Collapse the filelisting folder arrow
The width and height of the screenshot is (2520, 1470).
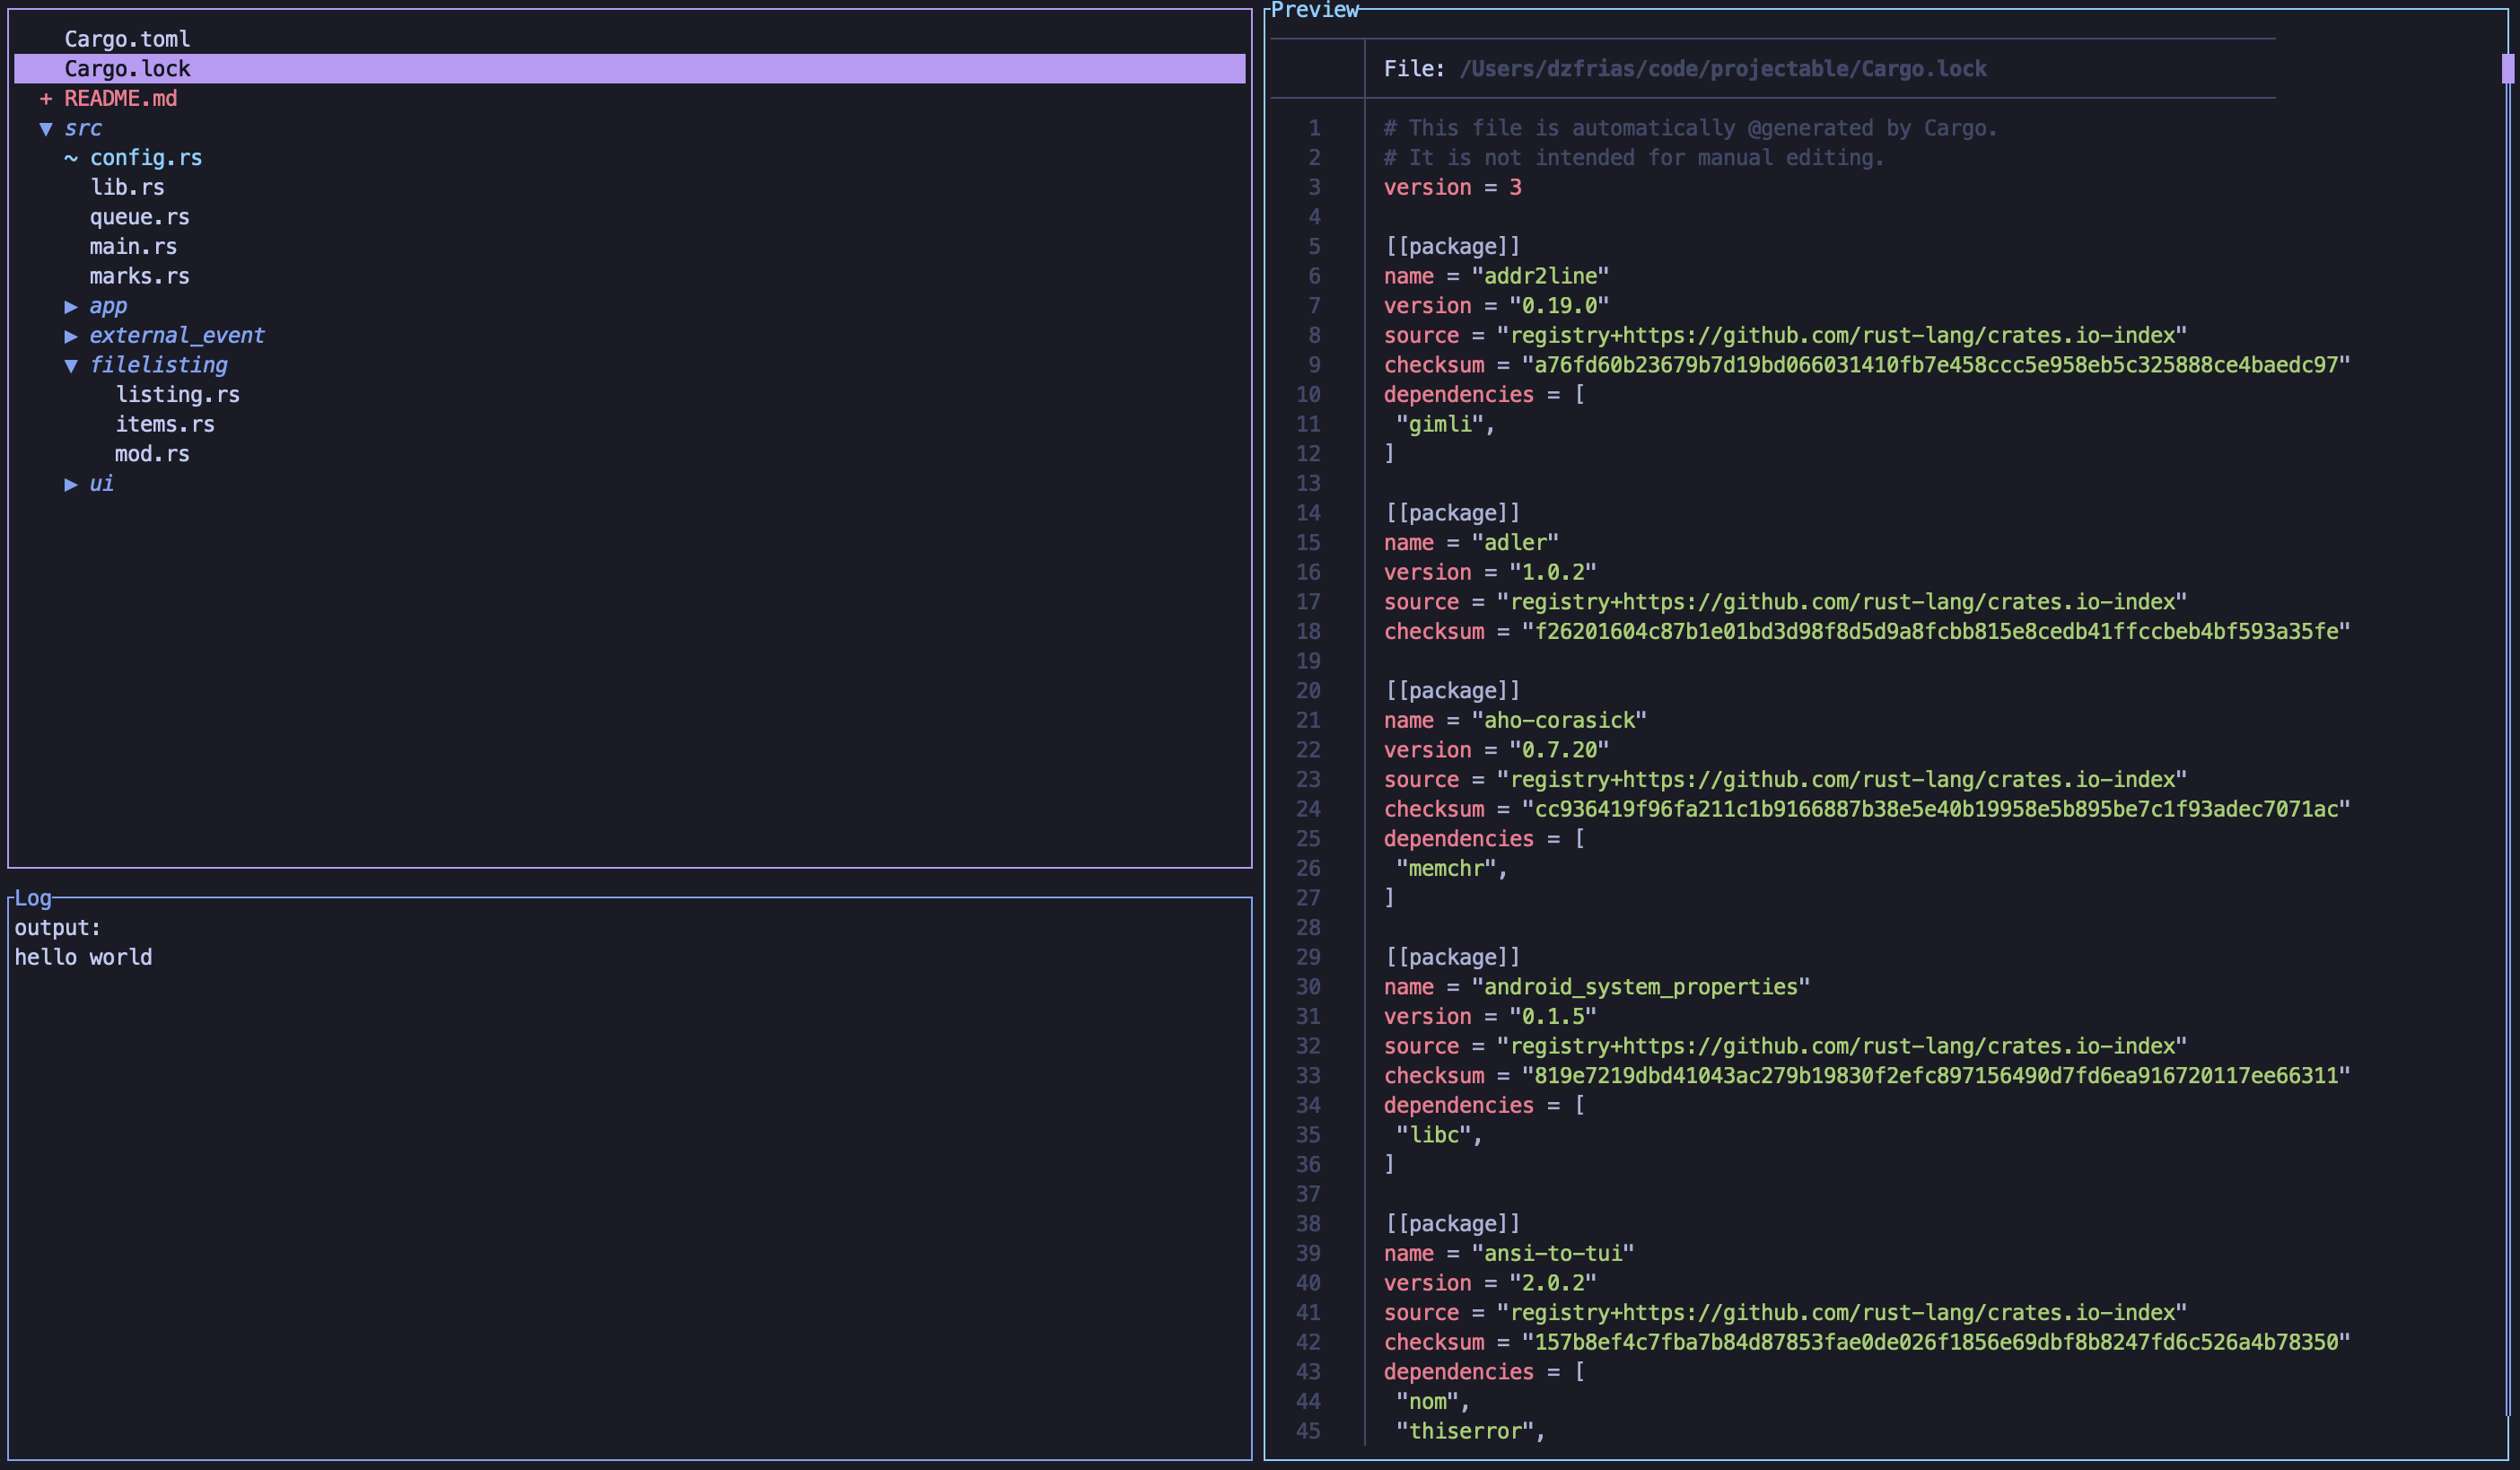[x=71, y=366]
